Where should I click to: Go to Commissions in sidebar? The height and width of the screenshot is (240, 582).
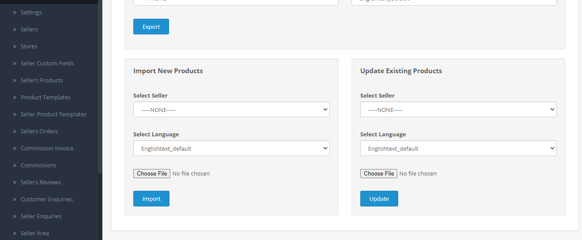coord(38,165)
